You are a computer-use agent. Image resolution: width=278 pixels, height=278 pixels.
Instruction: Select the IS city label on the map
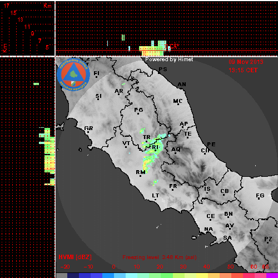tap(207, 189)
